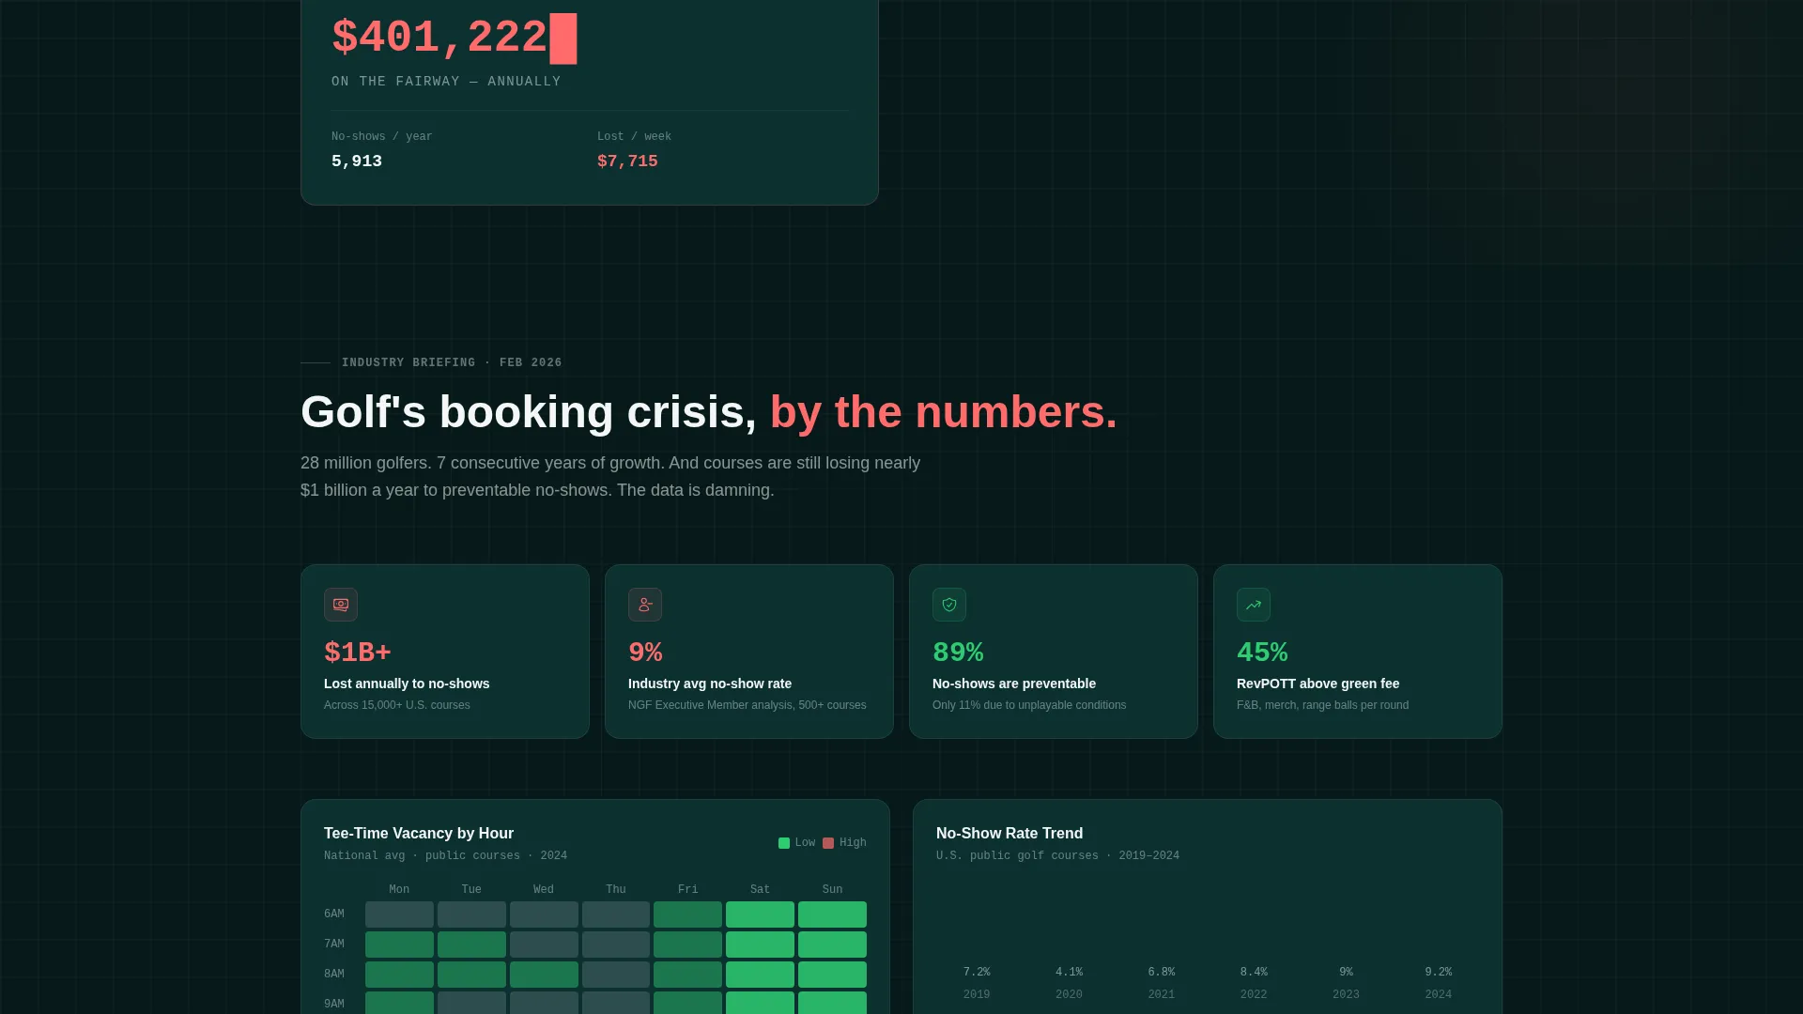Image resolution: width=1803 pixels, height=1014 pixels.
Task: Click the 'No-shows / year' label
Action: 382,137
